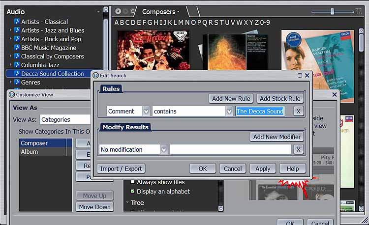369x225 pixels.
Task: Click the music note icon for BBC Music Magazine
Action: (x=17, y=48)
